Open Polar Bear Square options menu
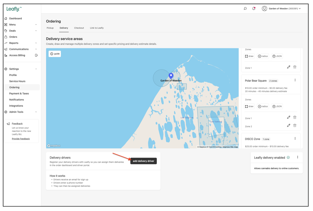Screen dimensions: 313x211 pos(295,80)
